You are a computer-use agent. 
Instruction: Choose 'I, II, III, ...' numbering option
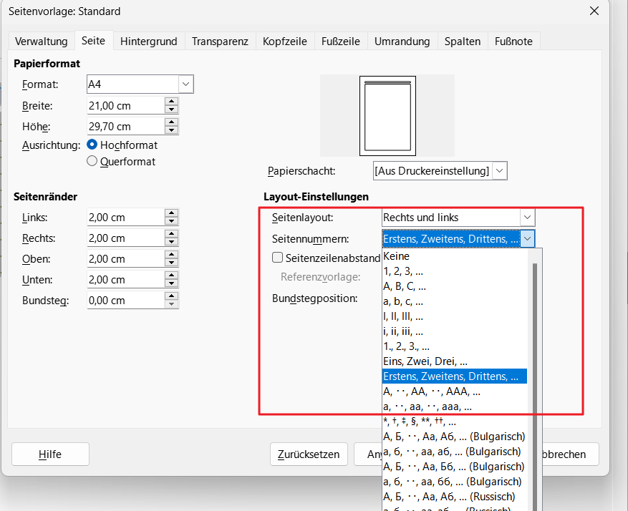click(403, 316)
